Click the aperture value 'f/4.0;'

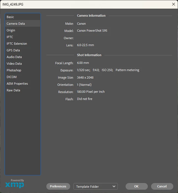[x=96, y=70]
